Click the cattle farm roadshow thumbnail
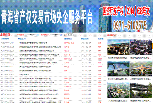Image resolution: width=153 pixels, height=104 pixels. point(119,47)
